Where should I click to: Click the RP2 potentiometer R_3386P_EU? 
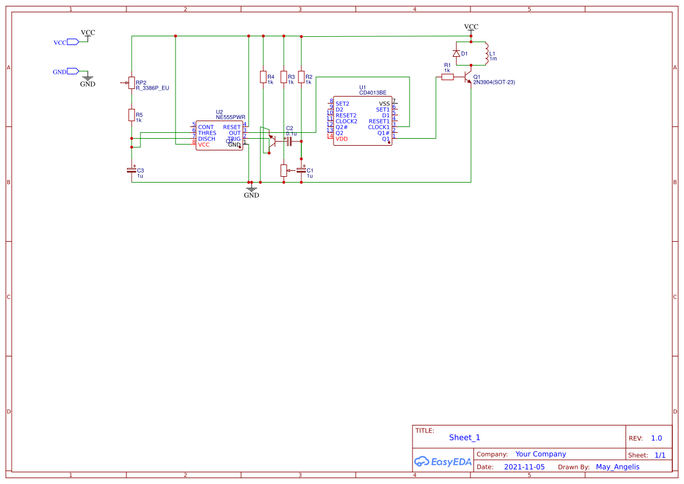click(131, 83)
